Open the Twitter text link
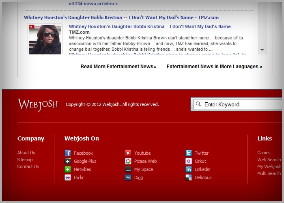 (x=202, y=153)
